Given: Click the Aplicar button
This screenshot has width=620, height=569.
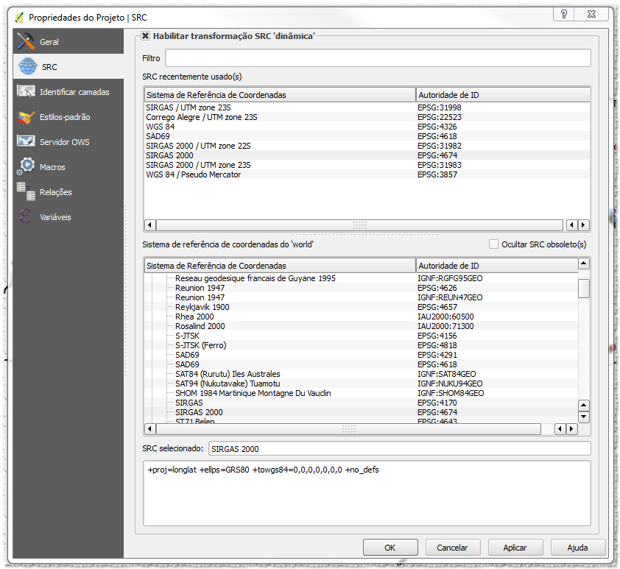Looking at the screenshot, I should point(515,548).
